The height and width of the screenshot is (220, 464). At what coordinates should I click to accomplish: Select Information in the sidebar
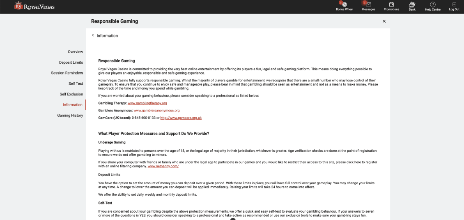click(73, 105)
